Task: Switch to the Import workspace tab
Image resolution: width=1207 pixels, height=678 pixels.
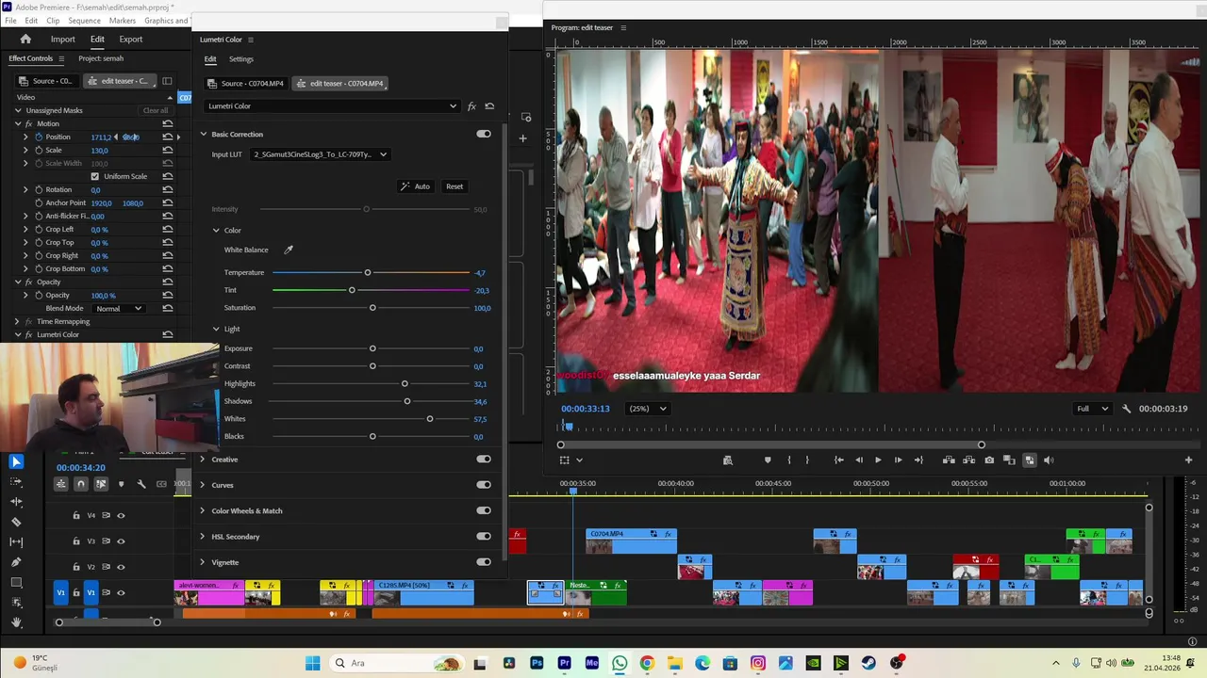Action: tap(63, 40)
